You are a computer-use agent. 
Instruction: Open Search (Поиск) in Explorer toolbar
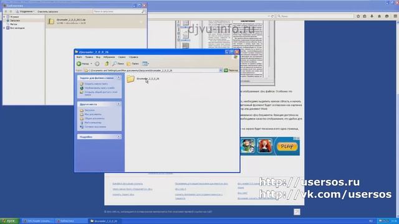118,63
